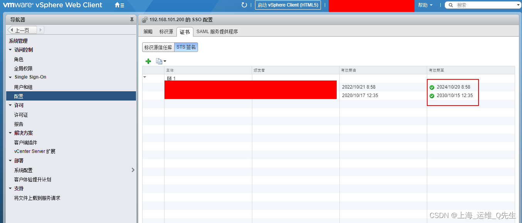
Task: Click the SSO configuration icon in panel header
Action: pyautogui.click(x=144, y=19)
